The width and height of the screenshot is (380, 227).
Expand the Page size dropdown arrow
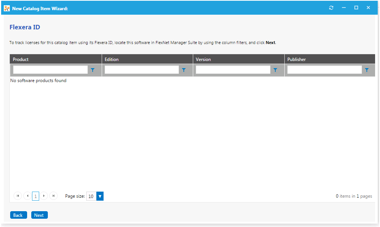point(100,196)
